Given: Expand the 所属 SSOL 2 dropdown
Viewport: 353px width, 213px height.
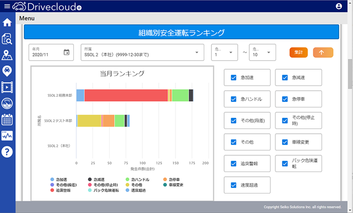Looking at the screenshot, I should click(142, 52).
